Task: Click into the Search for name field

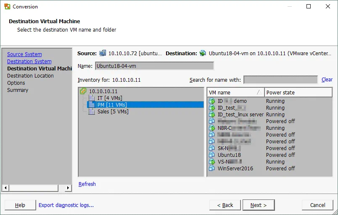Action: click(280, 80)
